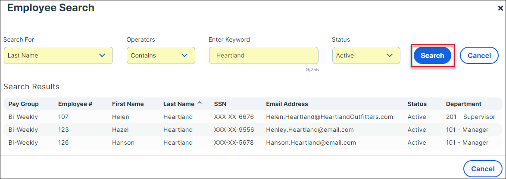The height and width of the screenshot is (179, 506).
Task: Sort by Last Name column arrow
Action: coord(200,103)
